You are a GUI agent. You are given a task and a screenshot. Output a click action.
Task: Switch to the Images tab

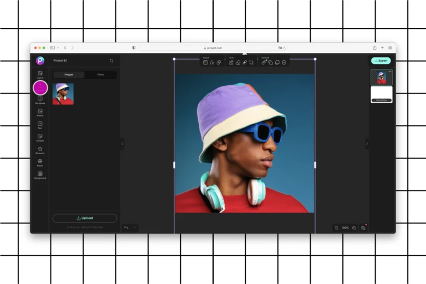click(69, 75)
